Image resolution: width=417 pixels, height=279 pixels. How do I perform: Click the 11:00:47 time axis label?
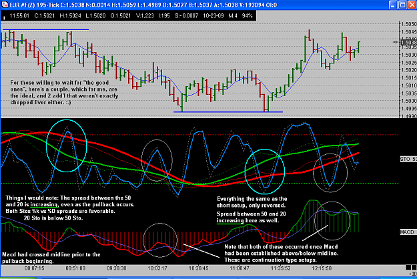point(240,268)
